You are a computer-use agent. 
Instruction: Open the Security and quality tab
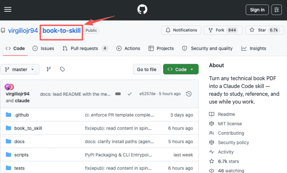click(207, 48)
